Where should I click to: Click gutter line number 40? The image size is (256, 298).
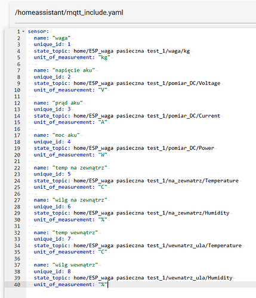[x=17, y=285]
